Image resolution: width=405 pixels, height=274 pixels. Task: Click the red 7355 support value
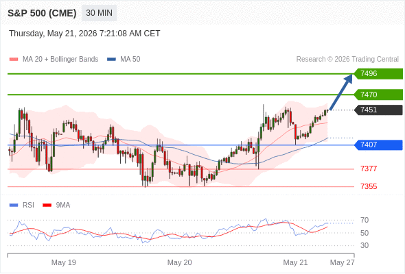pos(369,186)
